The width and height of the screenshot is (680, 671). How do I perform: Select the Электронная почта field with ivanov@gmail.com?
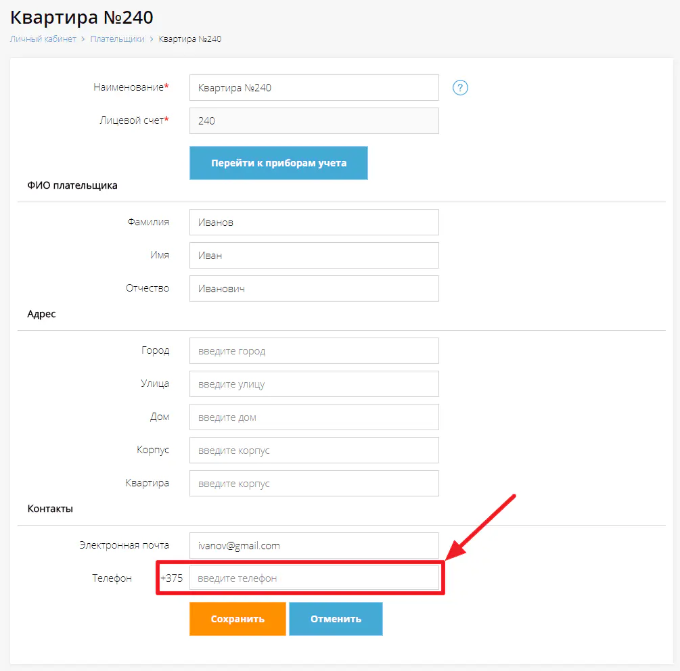314,545
